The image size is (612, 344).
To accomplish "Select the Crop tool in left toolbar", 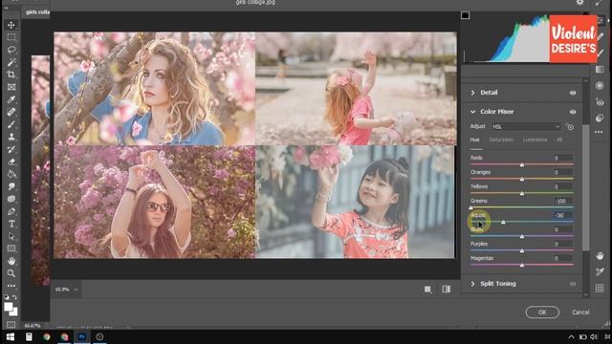I will 11,75.
